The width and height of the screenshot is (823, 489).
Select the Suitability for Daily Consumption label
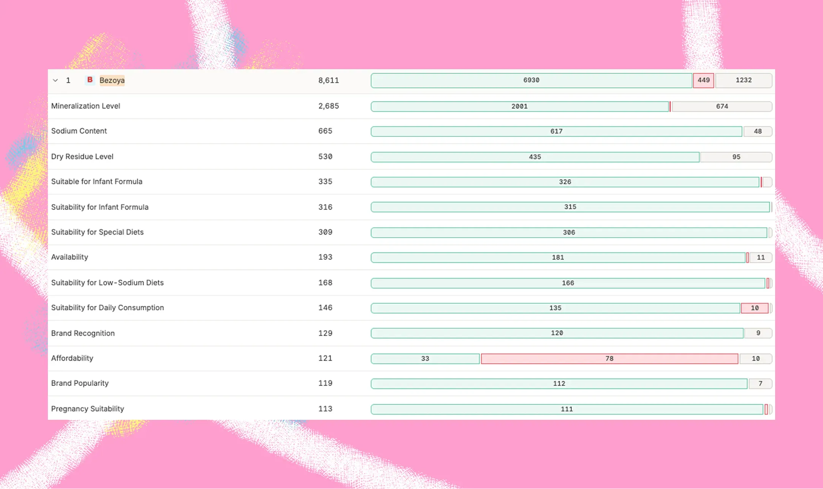pos(108,308)
